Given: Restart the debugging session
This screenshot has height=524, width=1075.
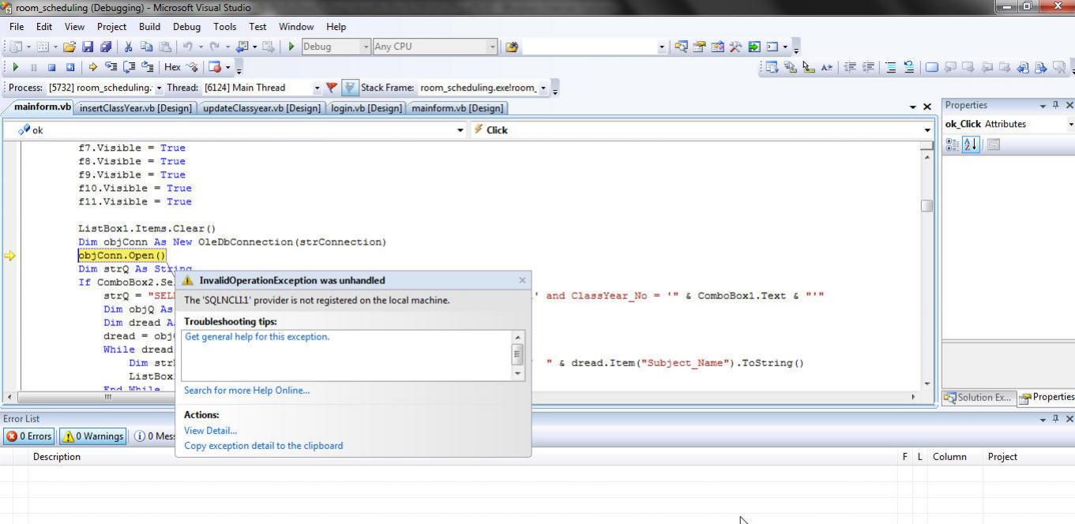Looking at the screenshot, I should point(70,67).
